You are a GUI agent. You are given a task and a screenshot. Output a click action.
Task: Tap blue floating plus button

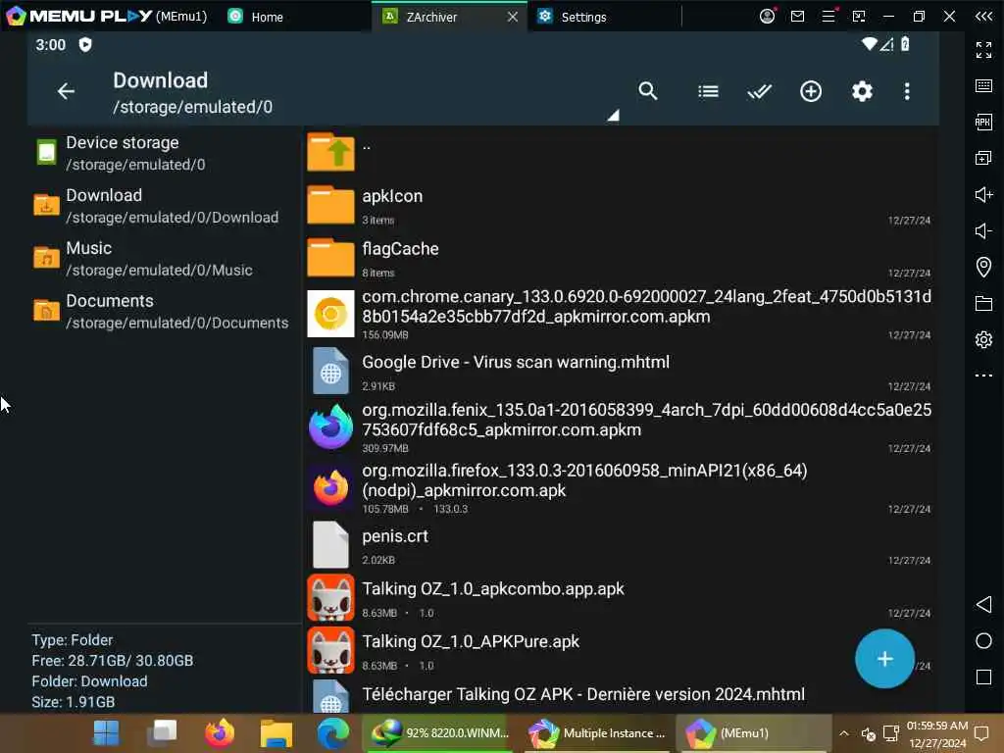tap(884, 658)
